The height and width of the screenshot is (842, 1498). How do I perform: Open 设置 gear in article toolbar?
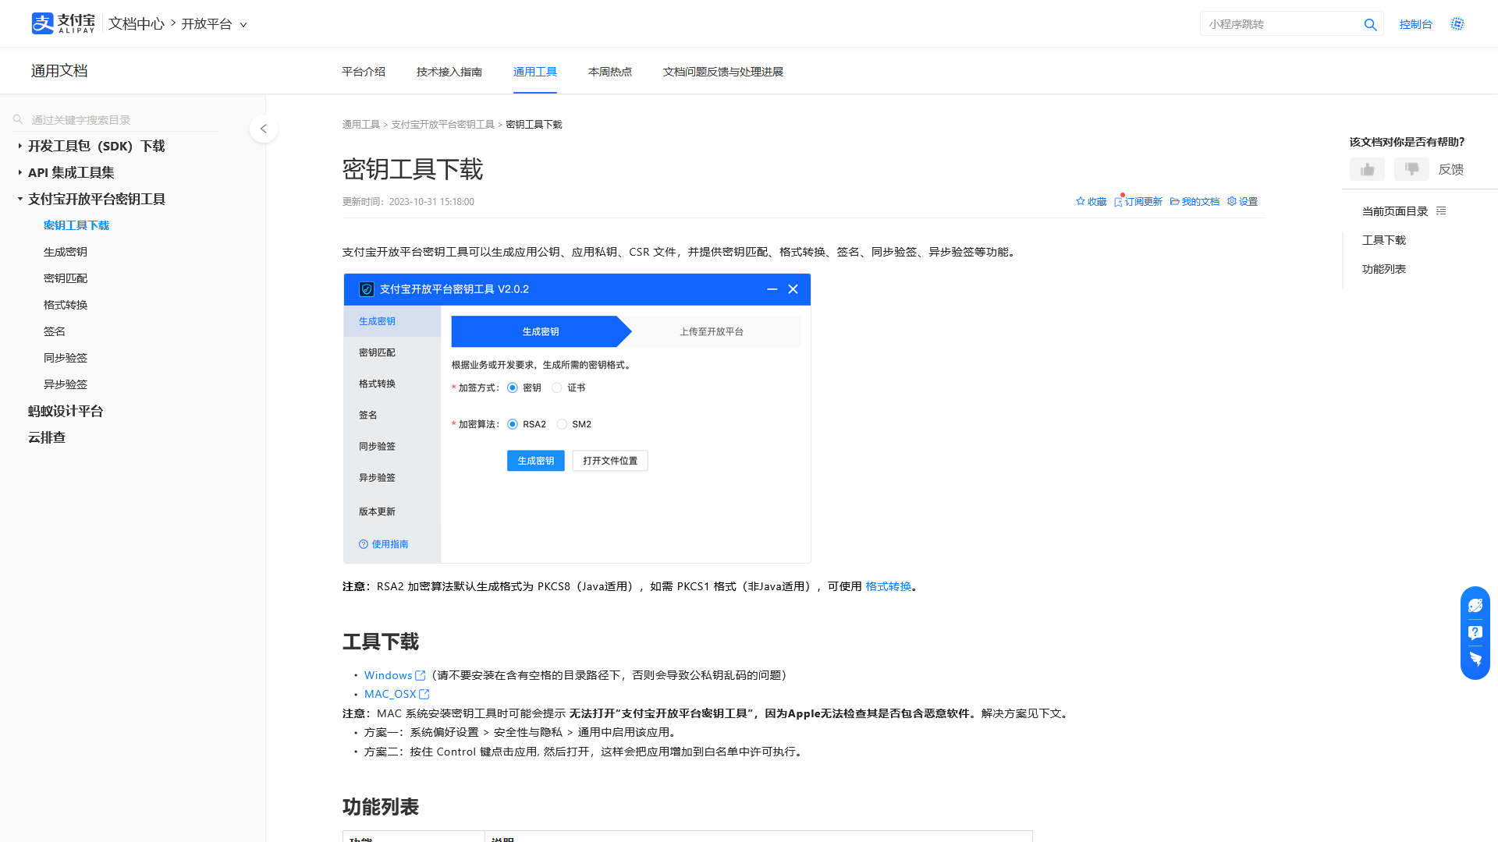(x=1242, y=201)
